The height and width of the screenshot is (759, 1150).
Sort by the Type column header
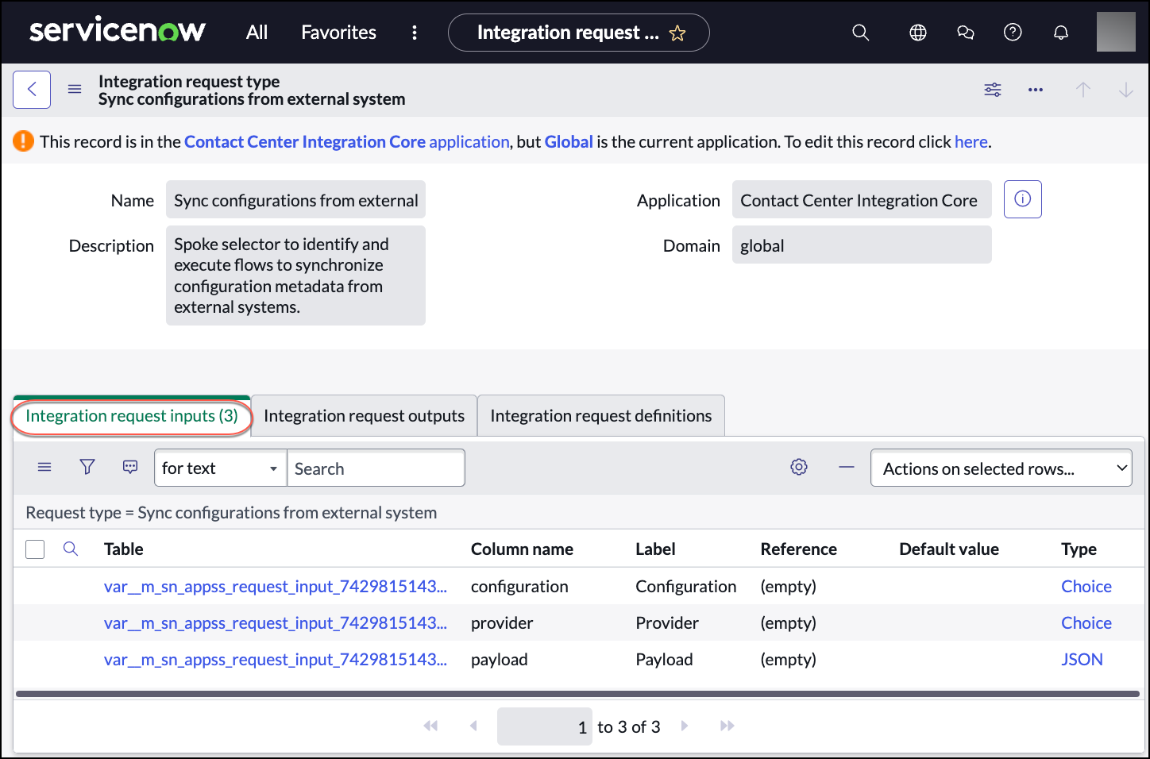click(x=1079, y=549)
